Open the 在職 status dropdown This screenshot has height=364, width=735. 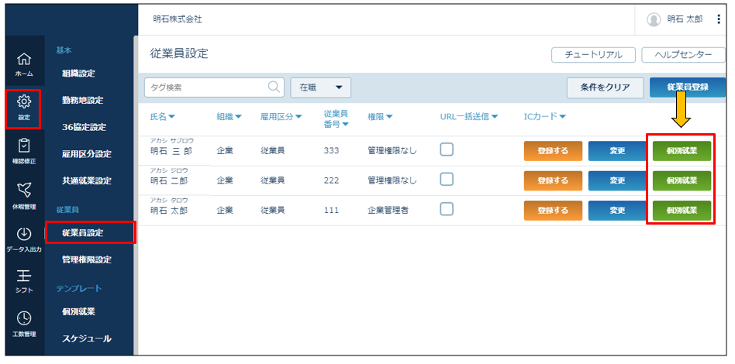321,88
